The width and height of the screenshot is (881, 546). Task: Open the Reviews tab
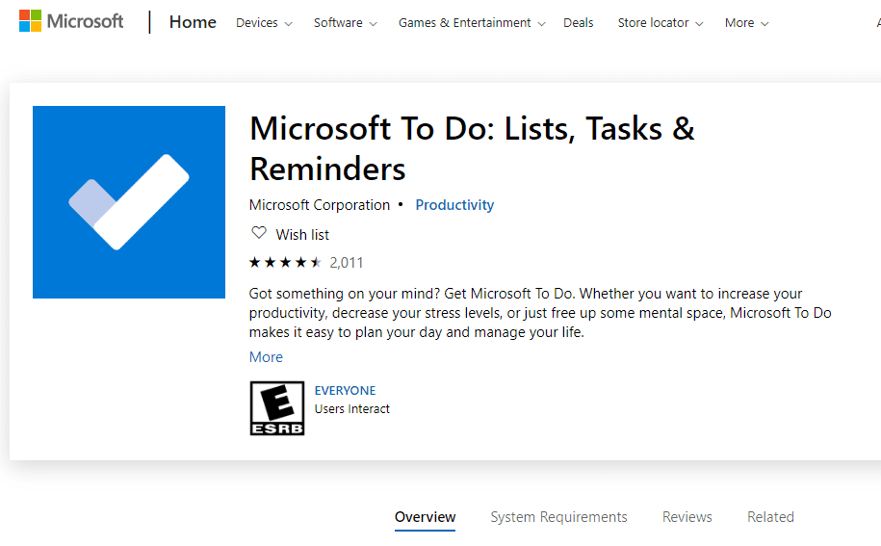[687, 517]
